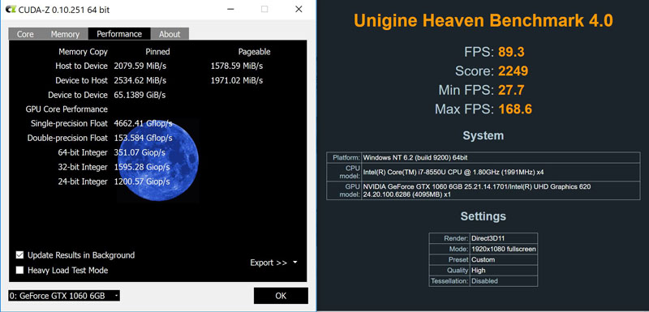Image resolution: width=649 pixels, height=312 pixels.
Task: Open the Export dropdown arrow
Action: click(x=295, y=262)
